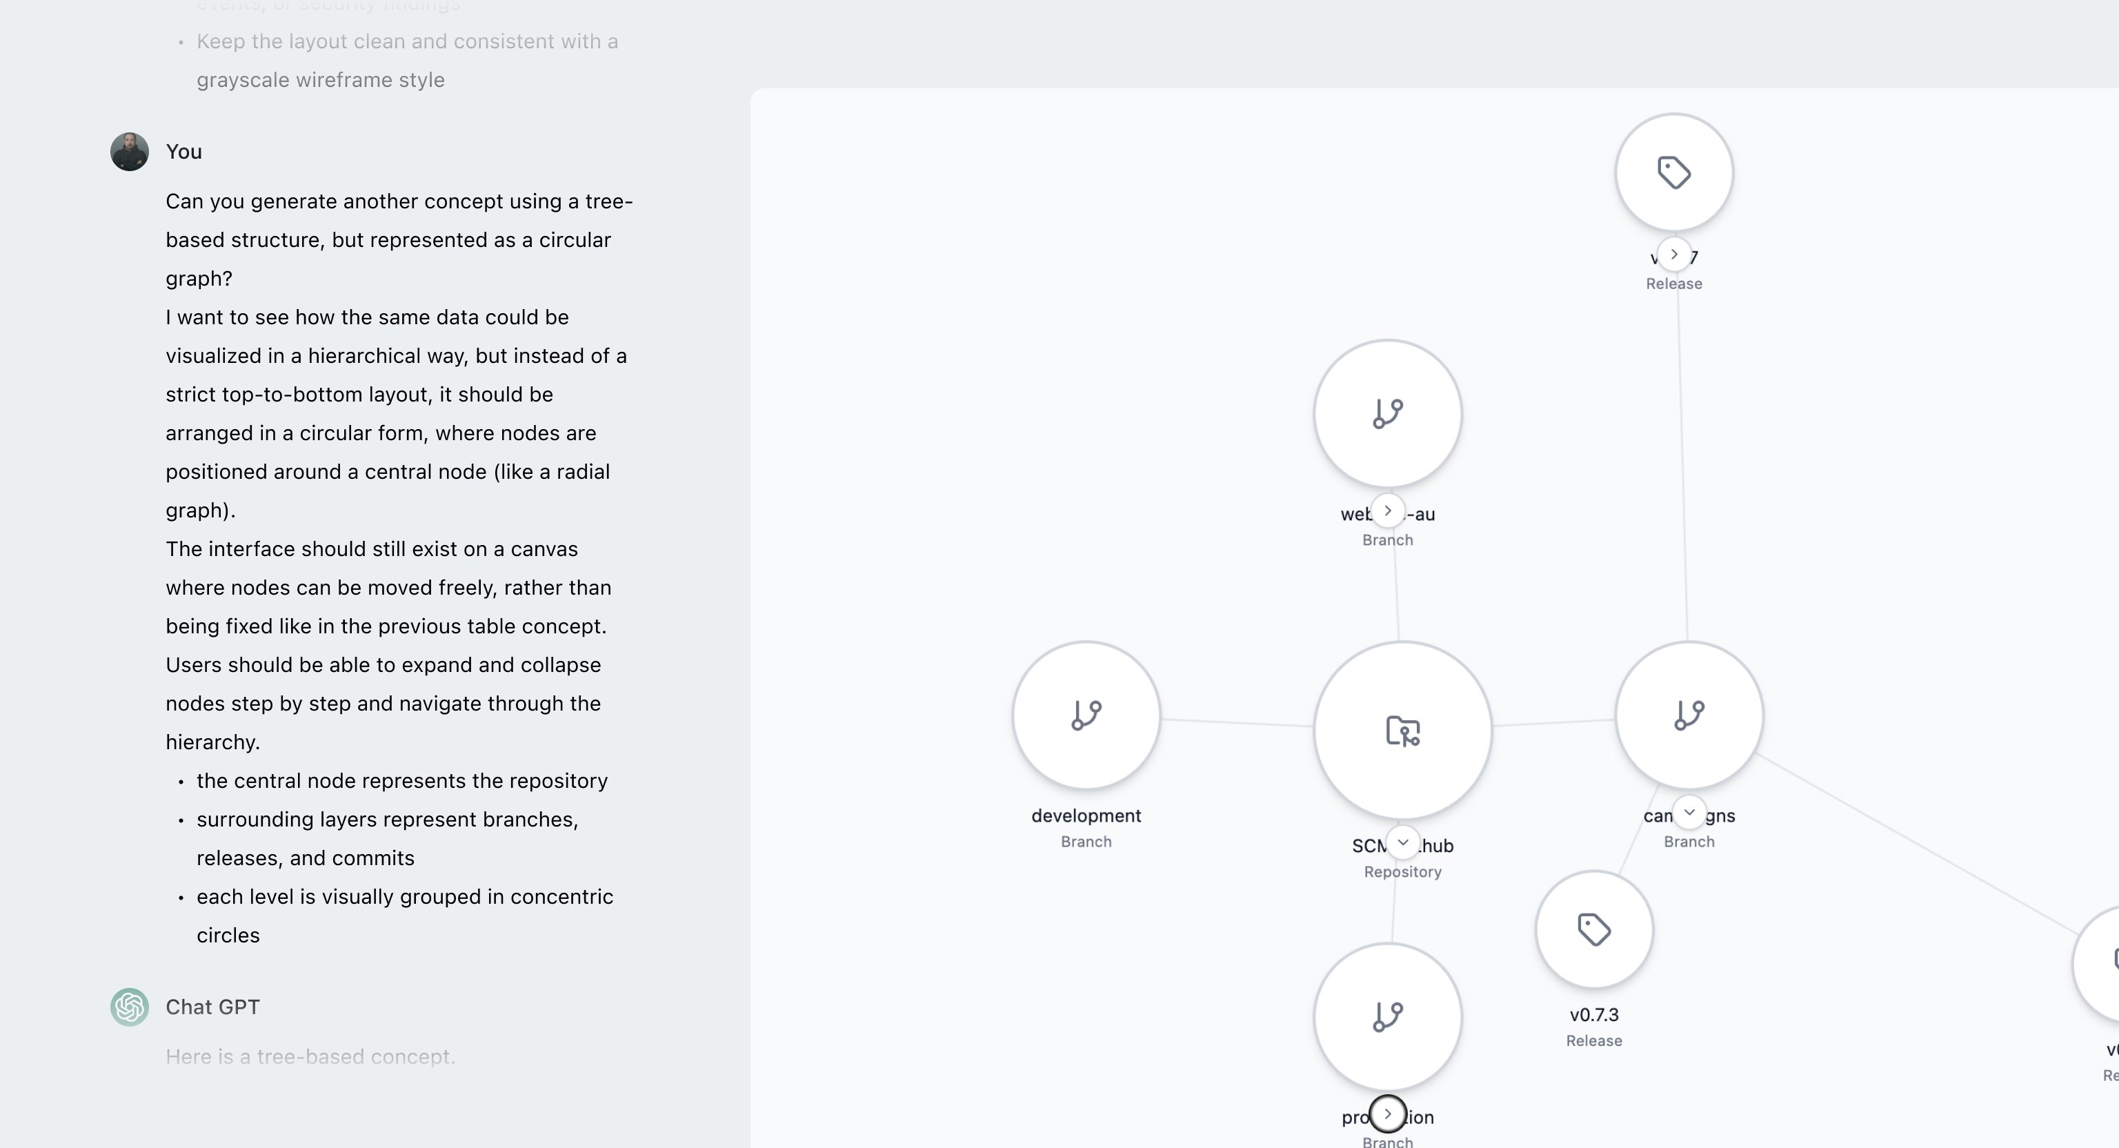
Task: Collapse the campaigns branch chevron
Action: coord(1689,813)
